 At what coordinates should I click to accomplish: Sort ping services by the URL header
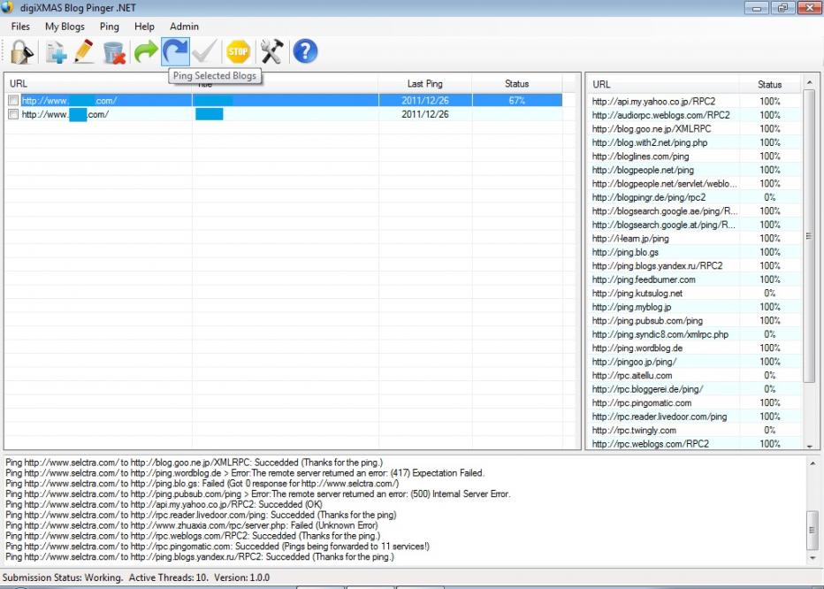(663, 84)
